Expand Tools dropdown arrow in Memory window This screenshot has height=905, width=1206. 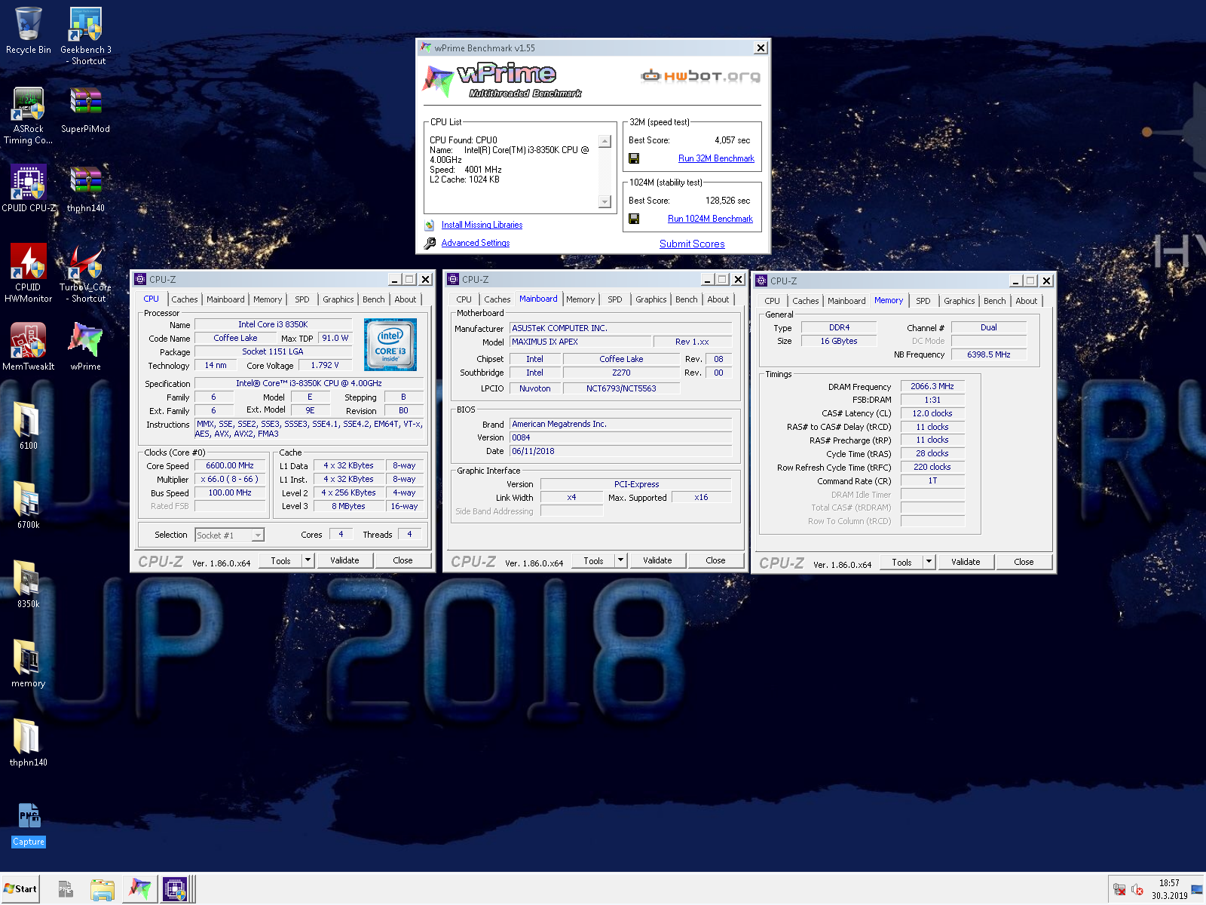929,562
